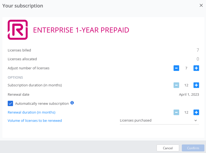The image size is (206, 153).
Task: Reduce renewal duration using the minus icon
Action: point(176,112)
